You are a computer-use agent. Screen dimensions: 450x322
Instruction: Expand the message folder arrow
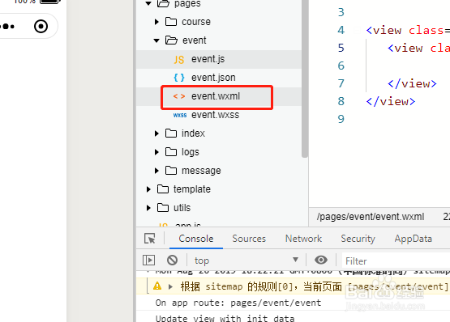pyautogui.click(x=156, y=171)
